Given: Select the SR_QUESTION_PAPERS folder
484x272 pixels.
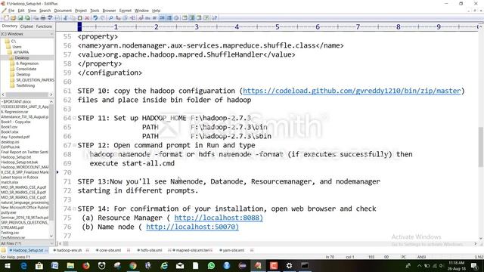Looking at the screenshot, I should (35, 80).
